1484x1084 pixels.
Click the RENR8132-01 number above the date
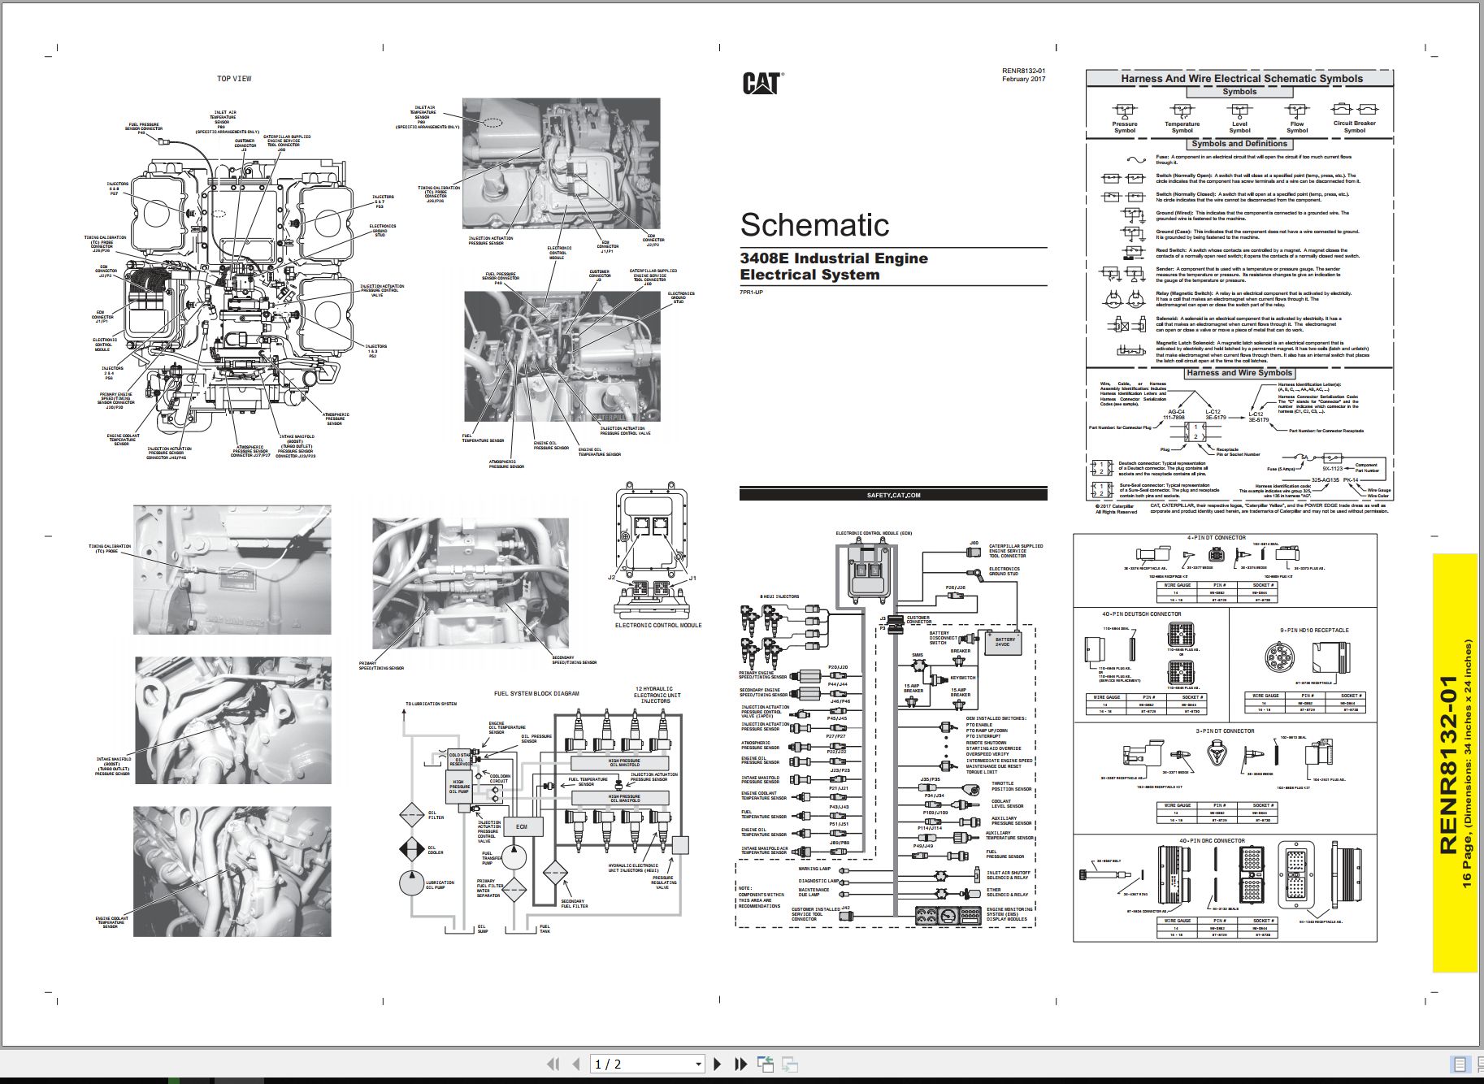pos(1023,71)
